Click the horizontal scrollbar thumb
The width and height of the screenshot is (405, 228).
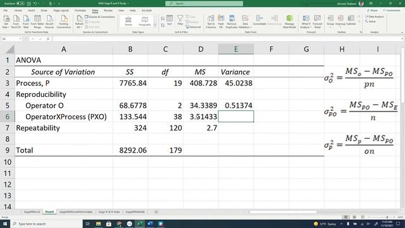point(283,212)
